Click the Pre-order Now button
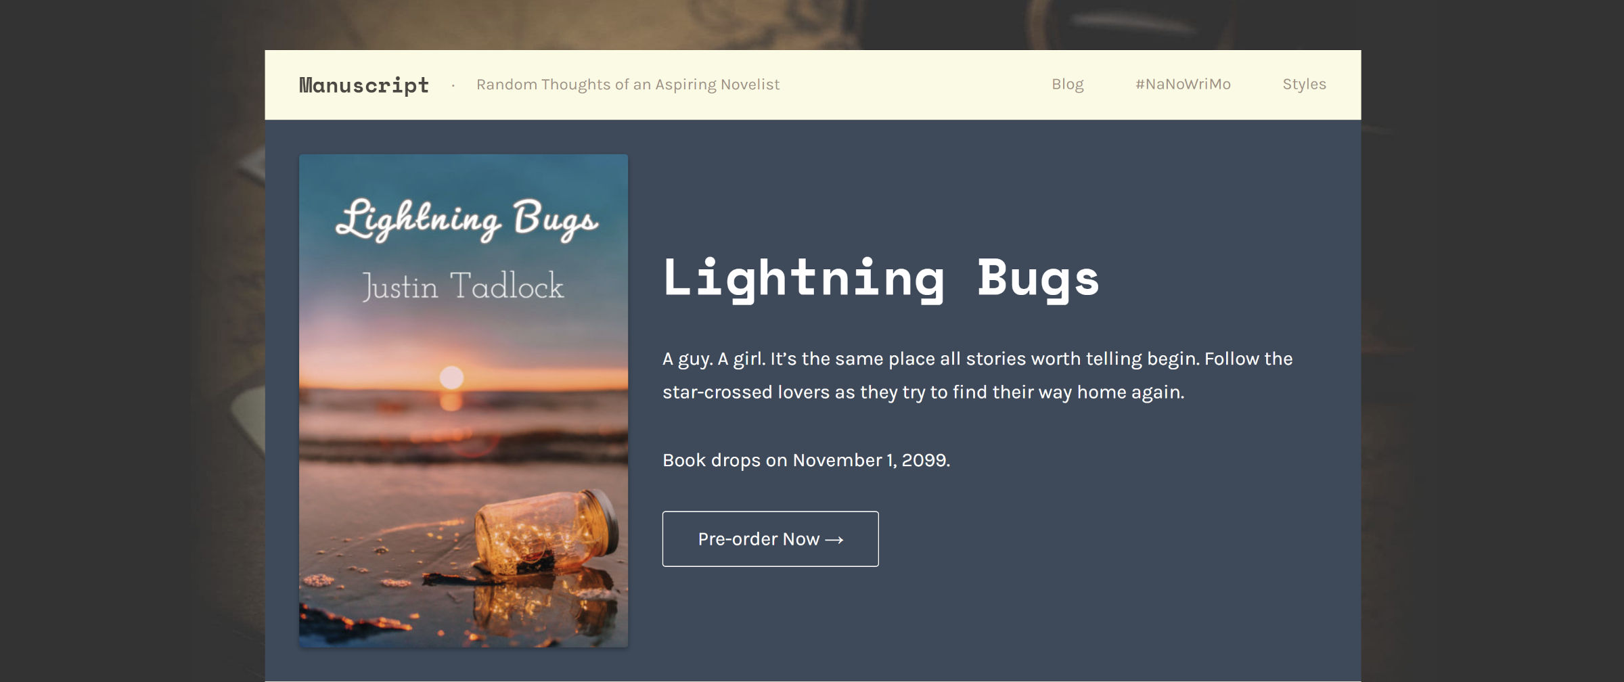Viewport: 1624px width, 682px height. click(770, 539)
